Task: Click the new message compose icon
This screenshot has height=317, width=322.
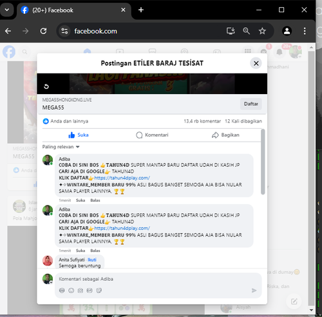Action: click(x=294, y=302)
